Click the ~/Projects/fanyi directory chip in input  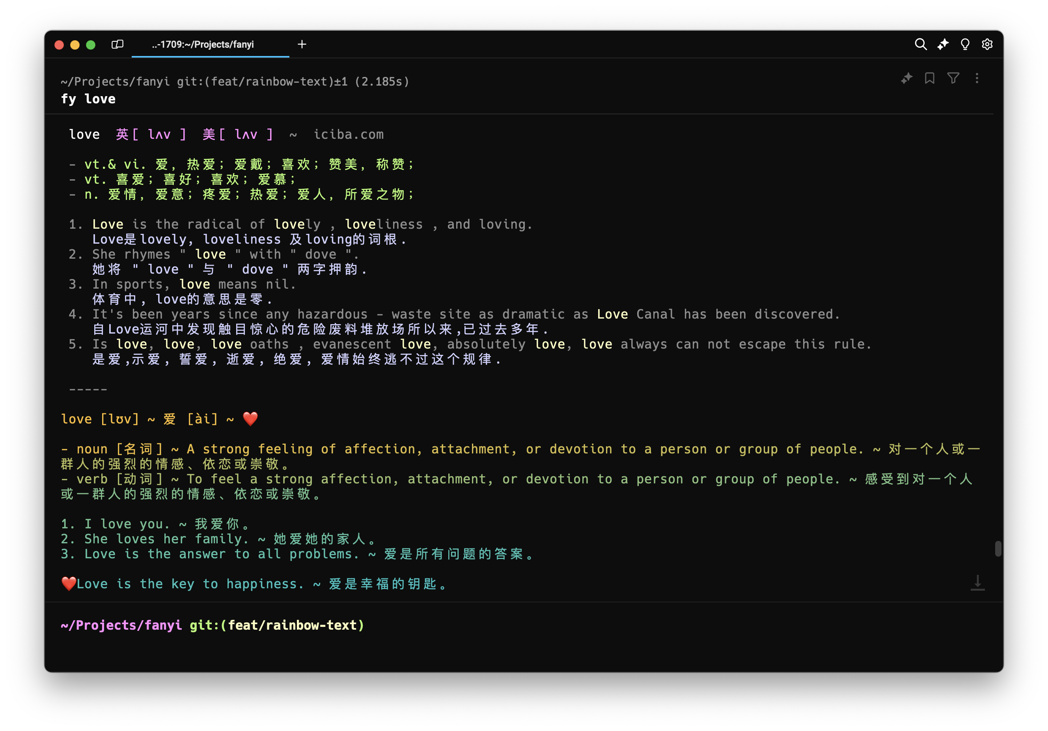pos(121,625)
